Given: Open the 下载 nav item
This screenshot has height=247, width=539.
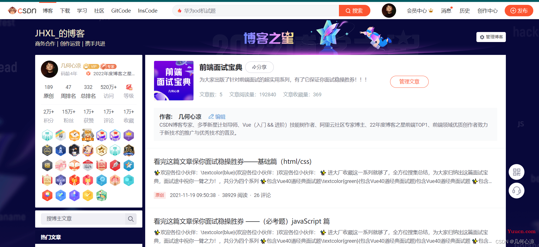Looking at the screenshot, I should pyautogui.click(x=65, y=11).
